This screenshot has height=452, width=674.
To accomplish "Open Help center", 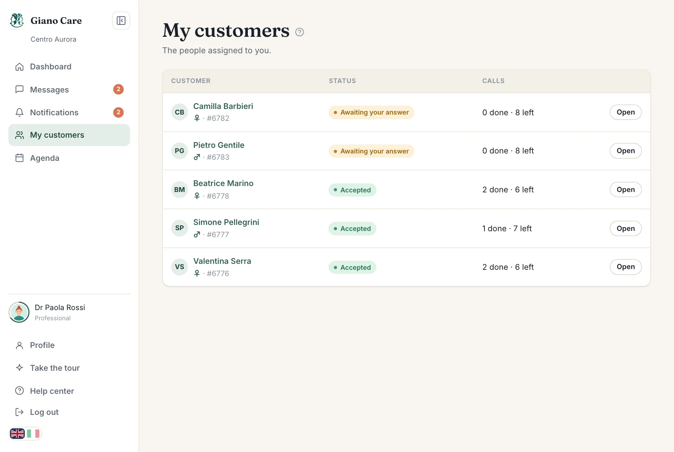I will 69,391.
